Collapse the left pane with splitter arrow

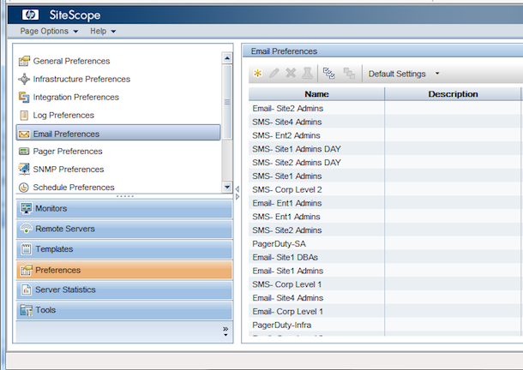click(x=237, y=188)
